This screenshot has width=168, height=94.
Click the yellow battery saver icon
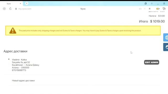158,9
